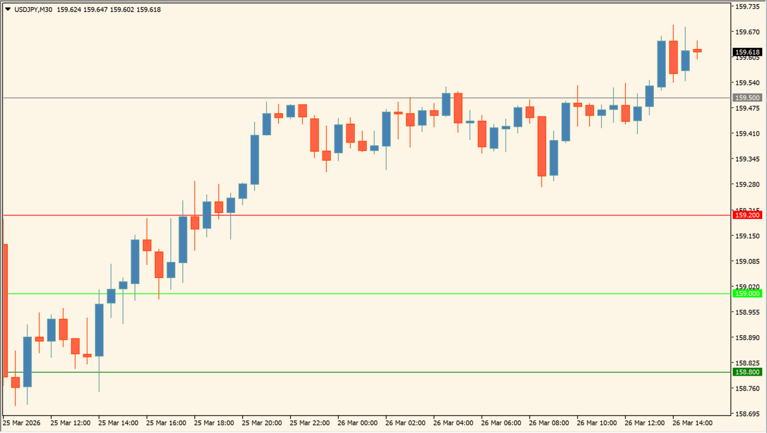767x433 pixels.
Task: Click the 159.735 price scale value
Action: (747, 7)
